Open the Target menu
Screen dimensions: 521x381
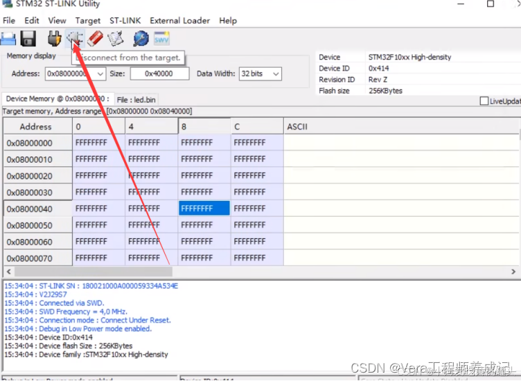click(88, 21)
